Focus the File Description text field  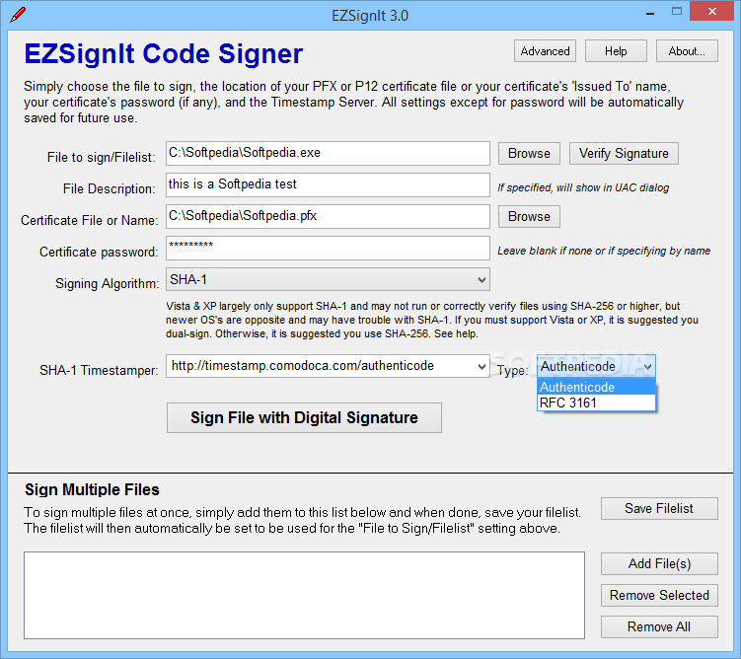328,184
